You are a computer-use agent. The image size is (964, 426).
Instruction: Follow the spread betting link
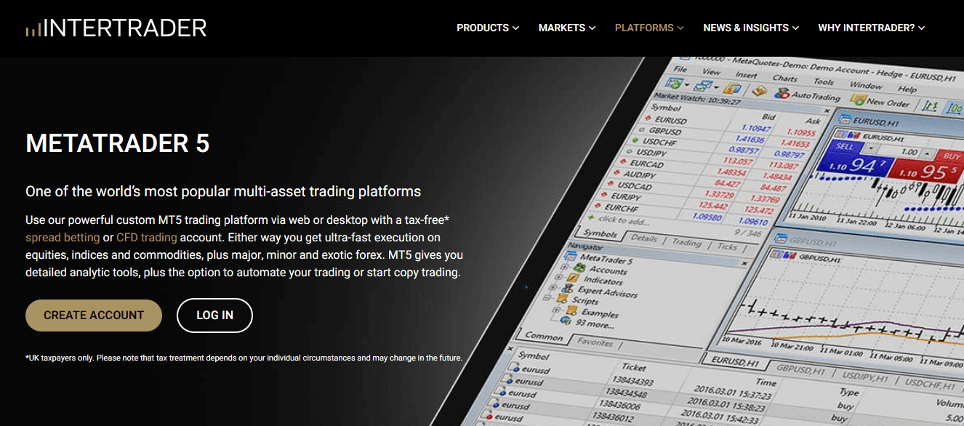pos(63,238)
